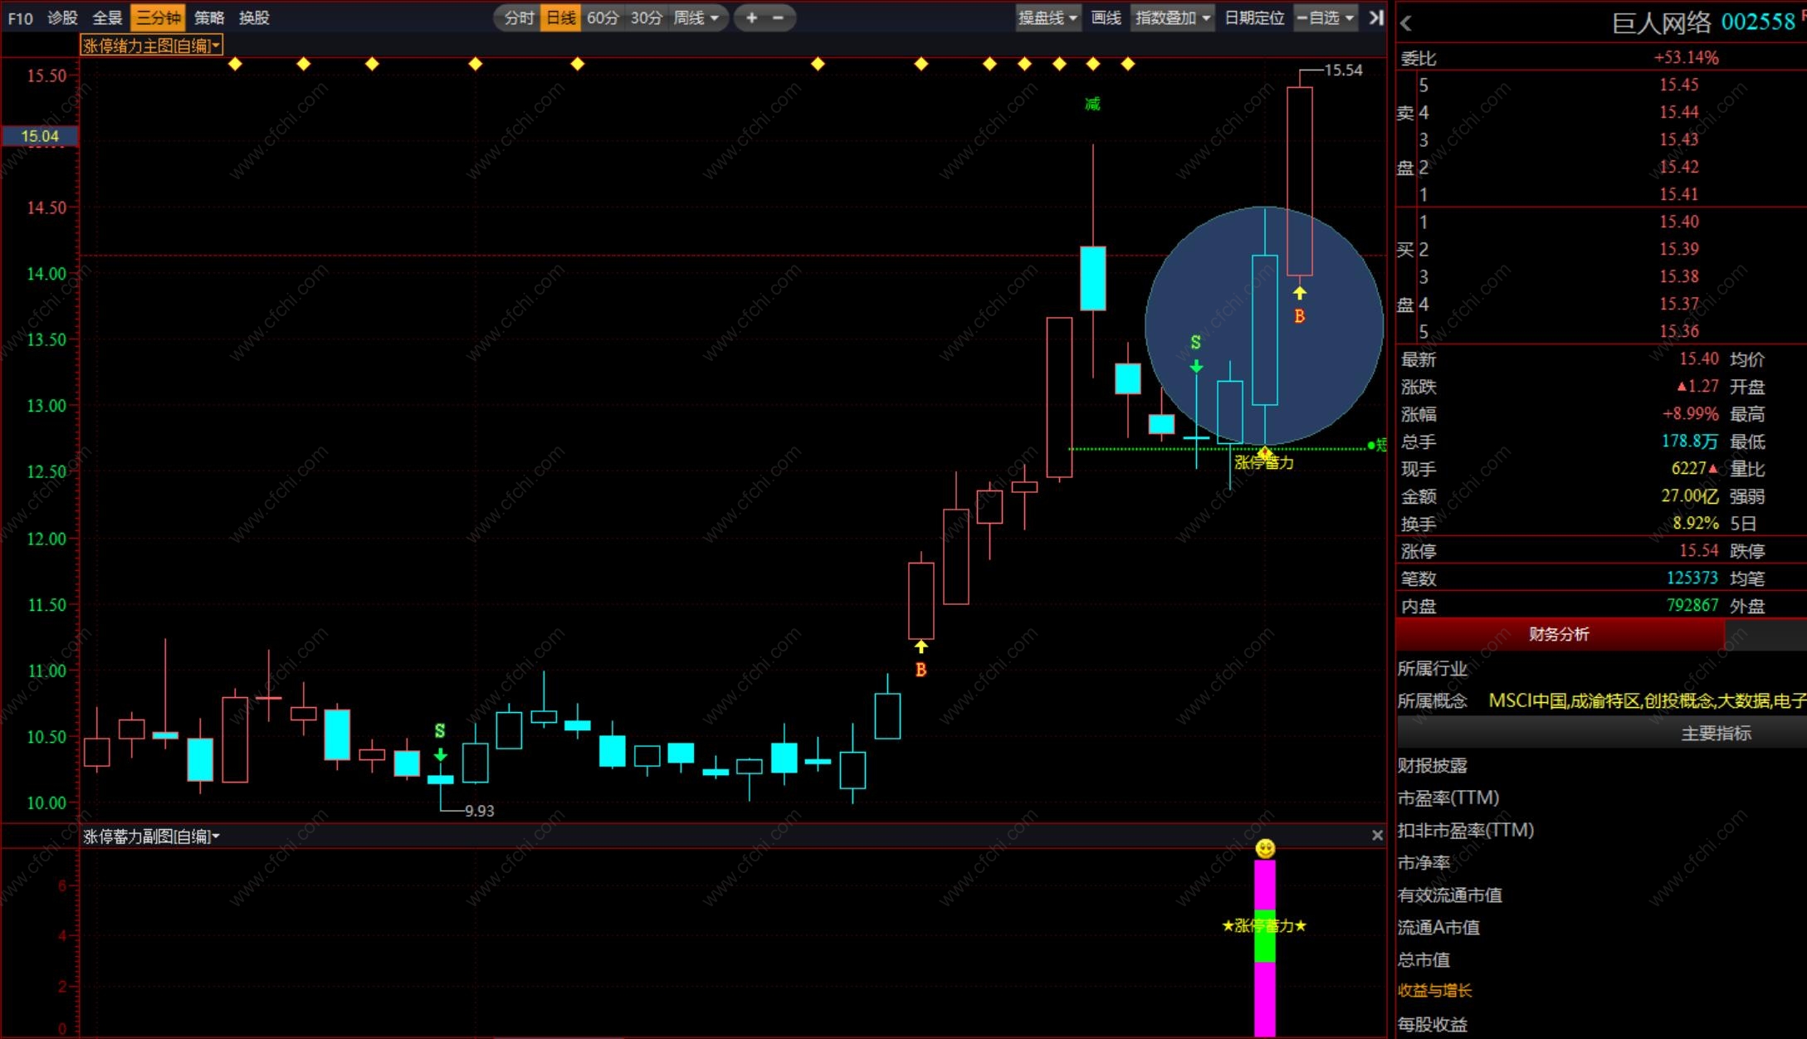The height and width of the screenshot is (1039, 1807).
Task: Switch the chart period to 30分
Action: tap(646, 17)
